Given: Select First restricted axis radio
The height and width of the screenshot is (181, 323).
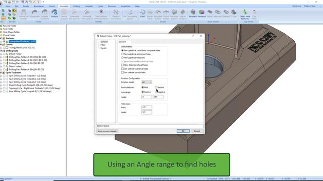Looking at the screenshot, I should click(x=143, y=87).
